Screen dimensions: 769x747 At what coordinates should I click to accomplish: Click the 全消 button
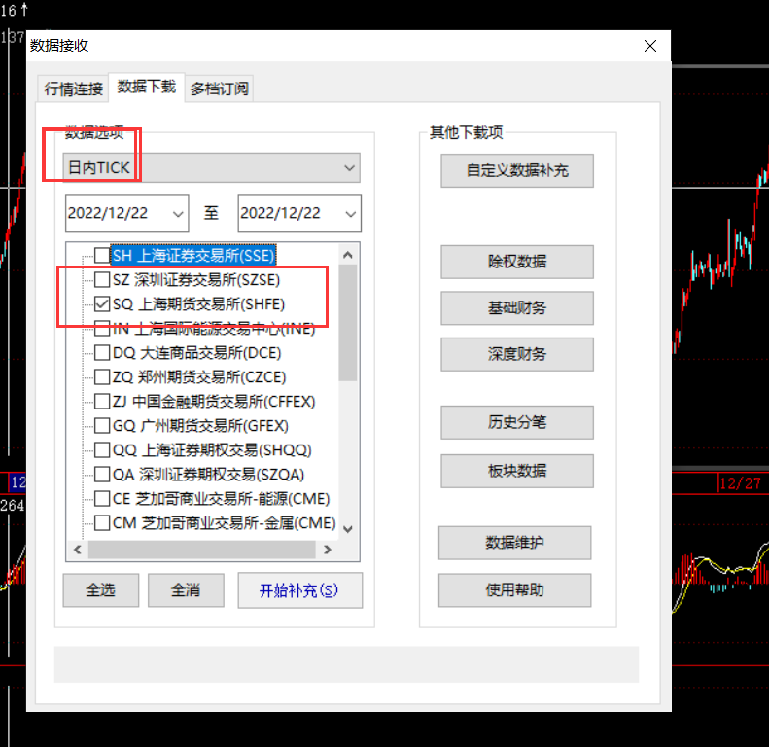click(x=186, y=590)
